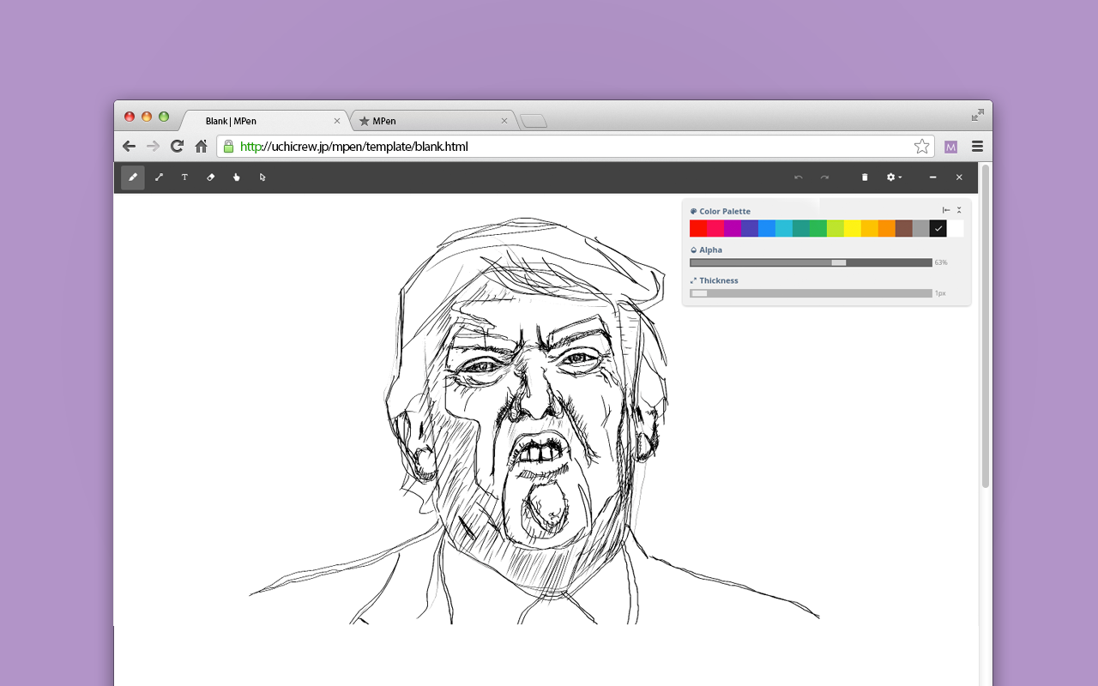
Task: Pick the teal color swatch
Action: click(x=801, y=228)
